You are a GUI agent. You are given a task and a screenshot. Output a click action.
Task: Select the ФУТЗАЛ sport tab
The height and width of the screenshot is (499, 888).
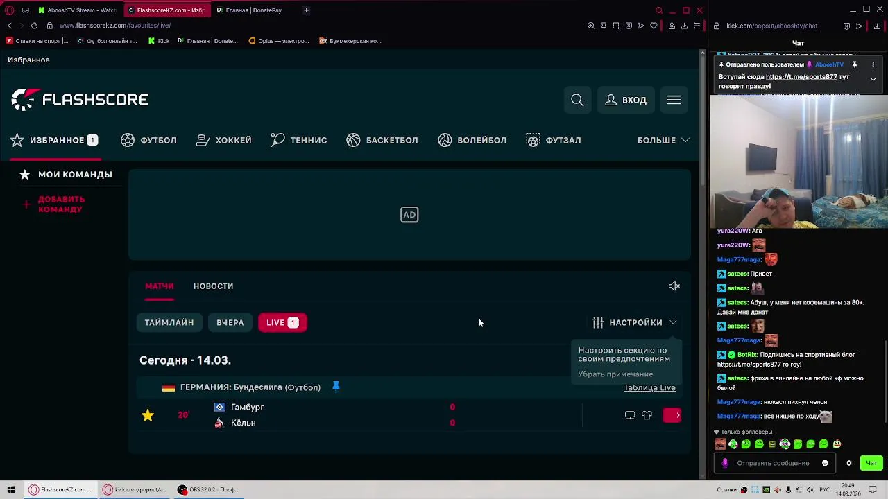(554, 140)
